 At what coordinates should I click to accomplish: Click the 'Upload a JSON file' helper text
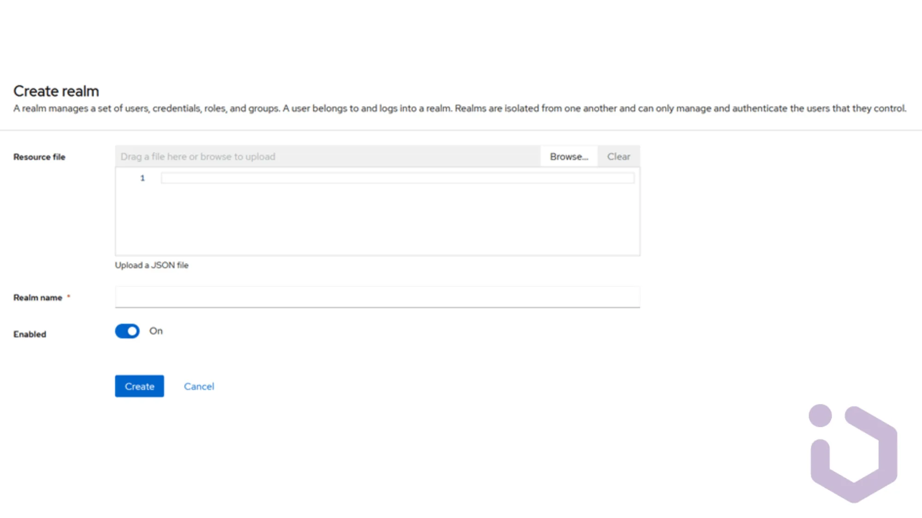coord(152,265)
